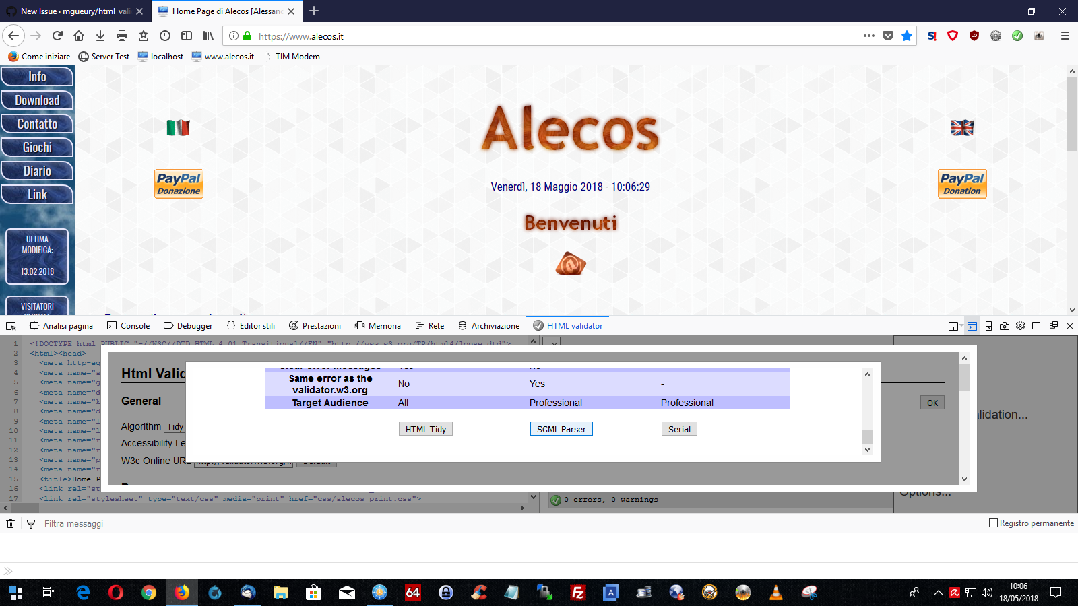Click the orange email at-sign icon

(571, 263)
